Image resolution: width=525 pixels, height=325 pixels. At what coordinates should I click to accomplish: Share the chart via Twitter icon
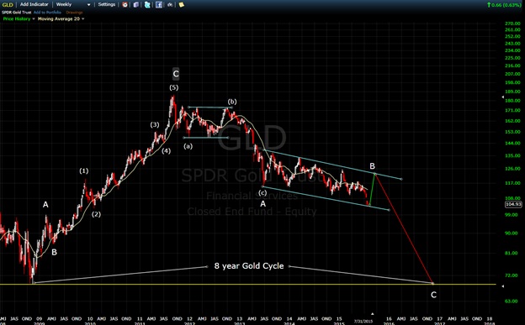147,5
